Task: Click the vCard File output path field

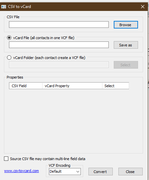Action: (x=59, y=45)
